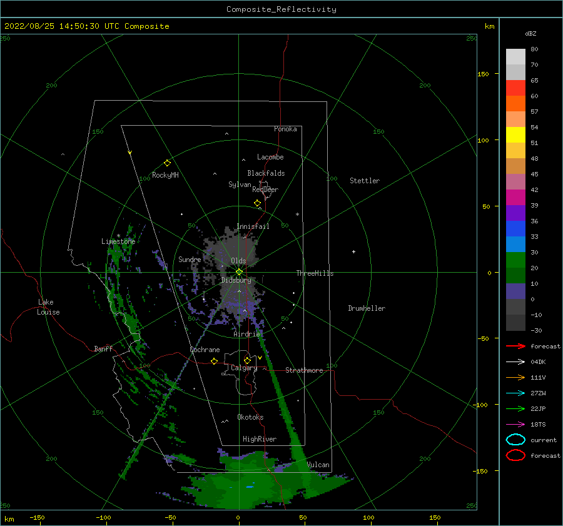Image resolution: width=563 pixels, height=526 pixels.
Task: Click the Okotoks label
Action: (250, 417)
